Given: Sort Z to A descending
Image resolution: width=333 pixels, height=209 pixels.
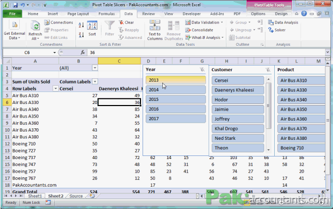Looking at the screenshot, I should (x=81, y=35).
